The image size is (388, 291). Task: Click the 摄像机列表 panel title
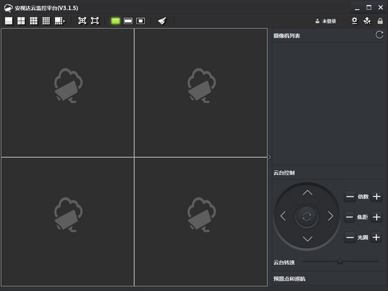coord(286,36)
